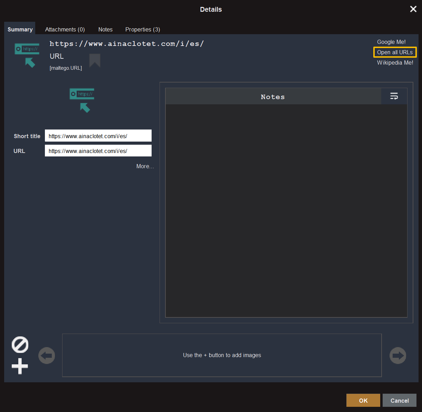
Task: Expand properties via More... link
Action: click(145, 166)
